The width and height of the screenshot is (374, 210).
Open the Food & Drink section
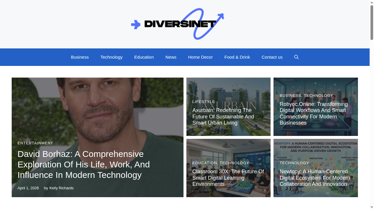(x=237, y=57)
